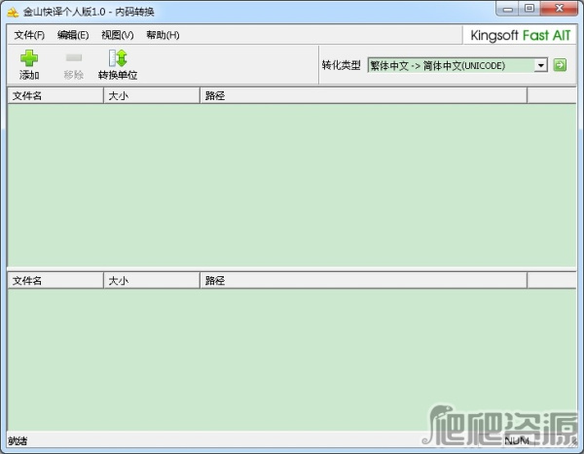Sort lower list by 文件名 column

tap(55, 281)
